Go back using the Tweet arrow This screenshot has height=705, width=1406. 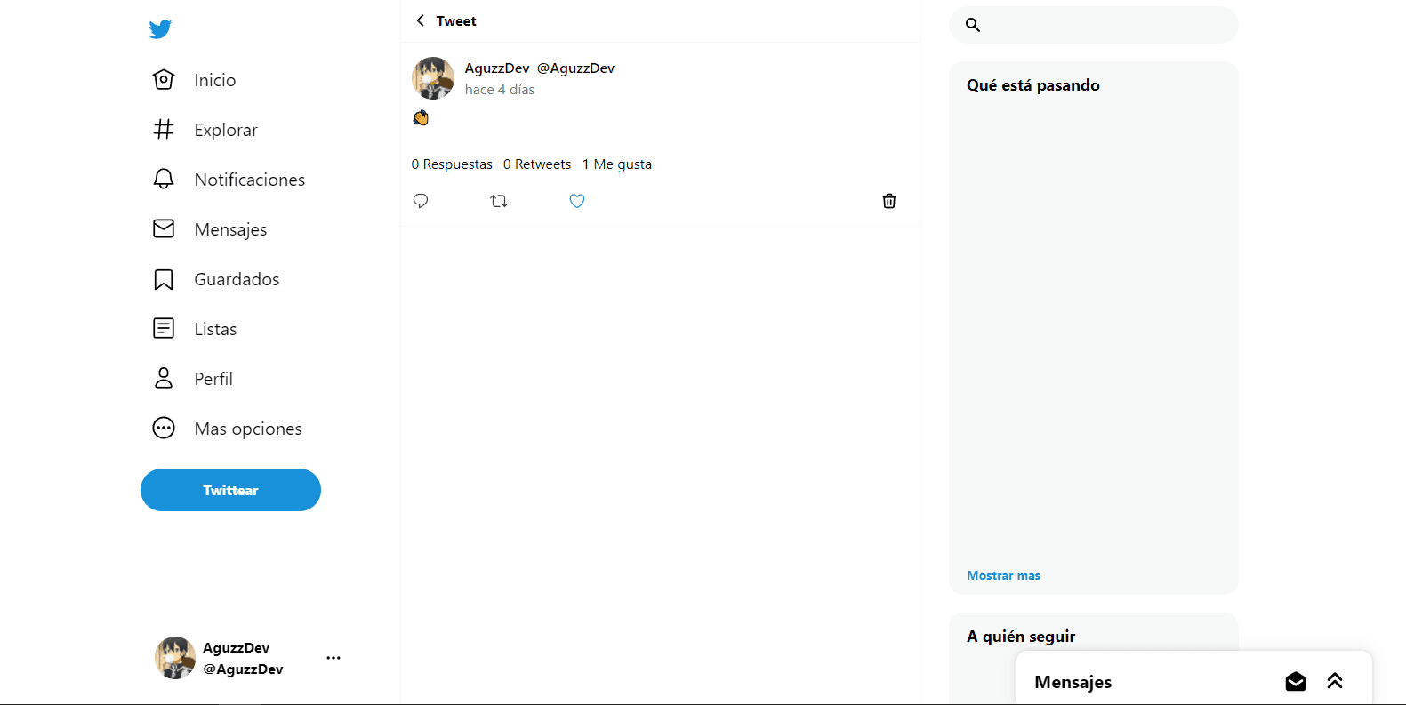pyautogui.click(x=421, y=20)
